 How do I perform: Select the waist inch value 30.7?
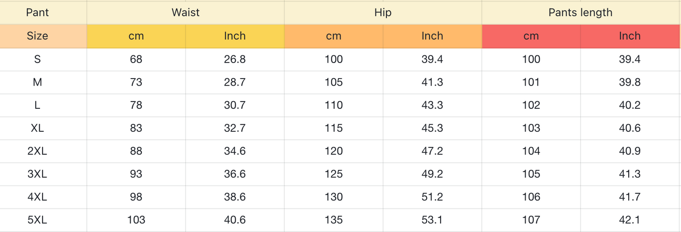(x=235, y=105)
